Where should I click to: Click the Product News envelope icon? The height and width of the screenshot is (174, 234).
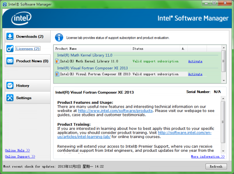pos(10,61)
